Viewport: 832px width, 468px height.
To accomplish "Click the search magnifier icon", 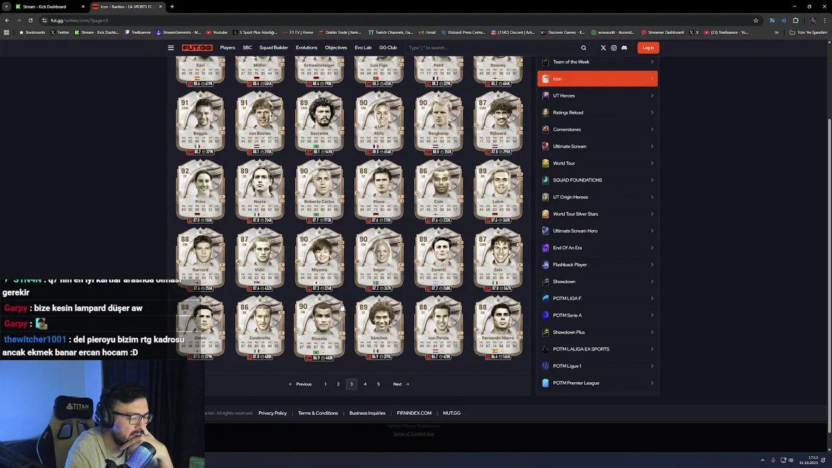I will coord(584,47).
